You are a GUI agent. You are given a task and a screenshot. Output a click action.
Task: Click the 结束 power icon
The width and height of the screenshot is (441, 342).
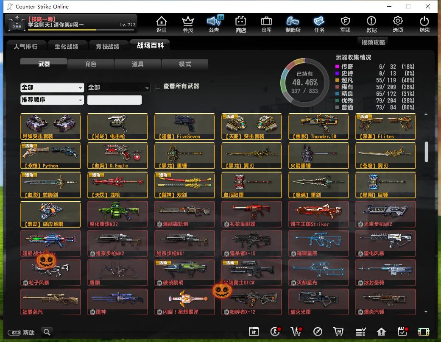pyautogui.click(x=424, y=24)
